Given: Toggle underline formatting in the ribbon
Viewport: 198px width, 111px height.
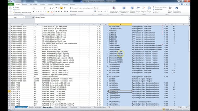Looking at the screenshot, I should [x=39, y=11].
